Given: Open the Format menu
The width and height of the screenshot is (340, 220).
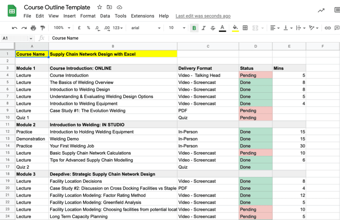Looking at the screenshot, I should pyautogui.click(x=88, y=16).
